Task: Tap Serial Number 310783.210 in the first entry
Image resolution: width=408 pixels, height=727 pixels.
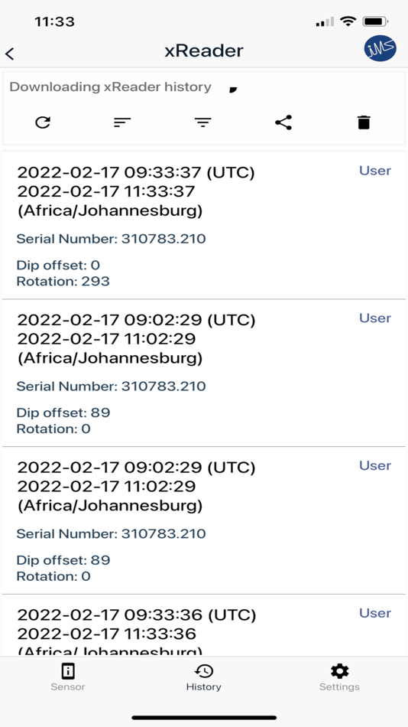Action: click(111, 240)
